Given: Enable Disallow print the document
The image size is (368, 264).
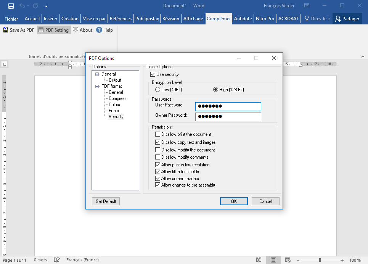Looking at the screenshot, I should (x=158, y=134).
